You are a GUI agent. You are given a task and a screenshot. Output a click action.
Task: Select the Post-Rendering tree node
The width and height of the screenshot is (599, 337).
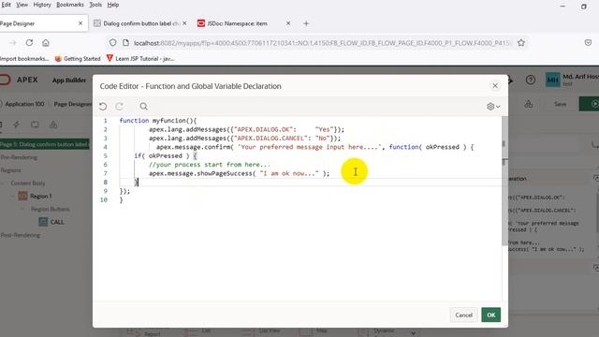[x=21, y=235]
